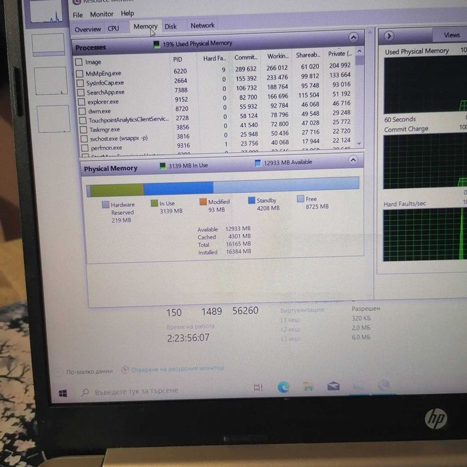Check the explorer.exe process checkbox
467x467 pixels.
point(81,102)
